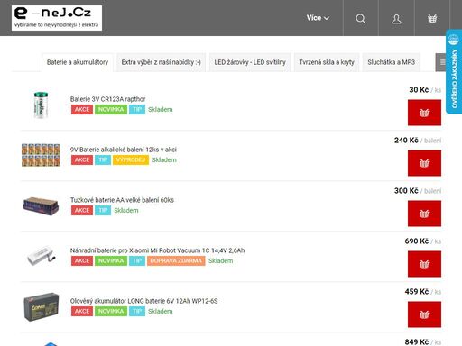Add Tužkové baterie AA 60ks to cart

pos(424,214)
